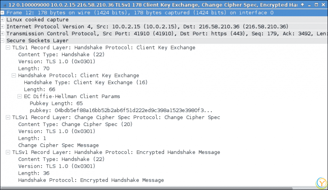Close the packet details window
328x190 pixels.
pos(323,4)
